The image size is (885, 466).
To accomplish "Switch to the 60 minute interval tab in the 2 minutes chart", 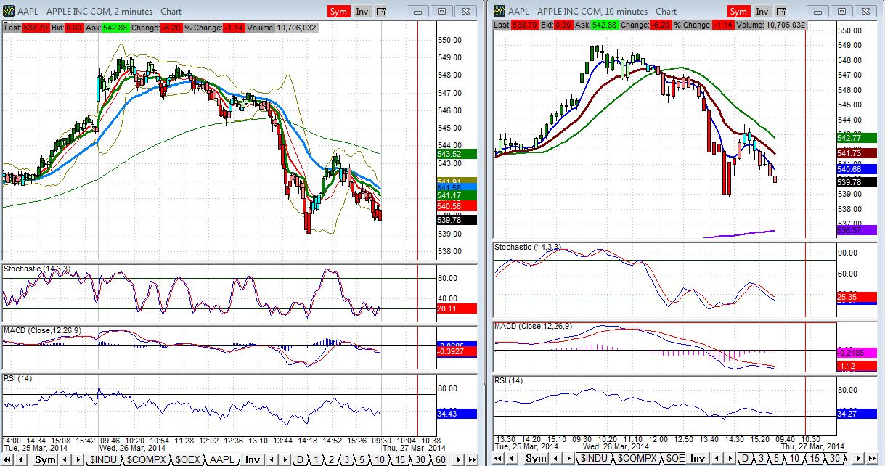I will [x=441, y=459].
